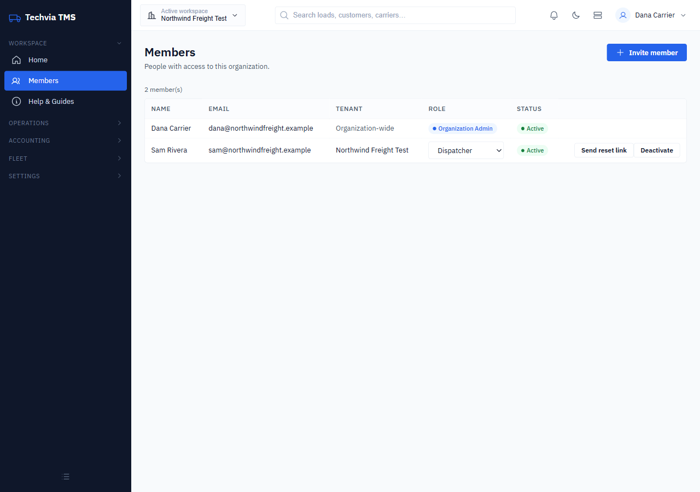Select Members in sidebar
This screenshot has height=492, width=700.
[x=66, y=81]
